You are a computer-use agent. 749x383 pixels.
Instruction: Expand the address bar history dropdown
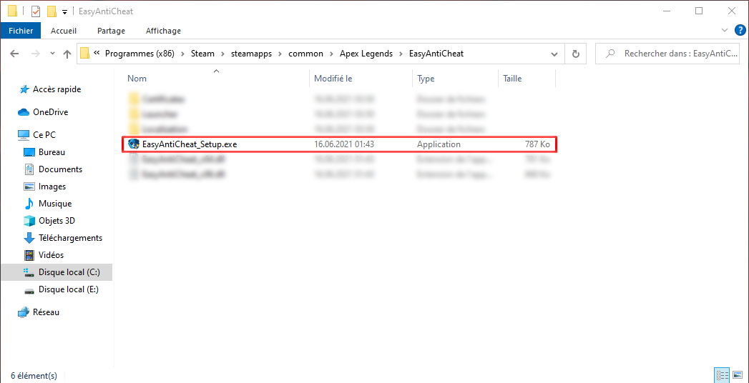click(x=554, y=54)
